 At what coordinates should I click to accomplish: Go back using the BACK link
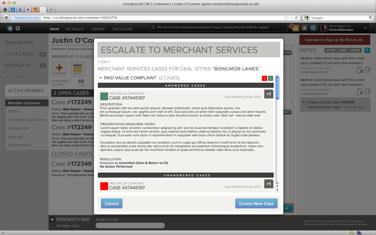pos(104,62)
